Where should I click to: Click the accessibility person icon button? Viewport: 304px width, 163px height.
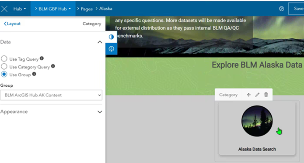click(111, 49)
